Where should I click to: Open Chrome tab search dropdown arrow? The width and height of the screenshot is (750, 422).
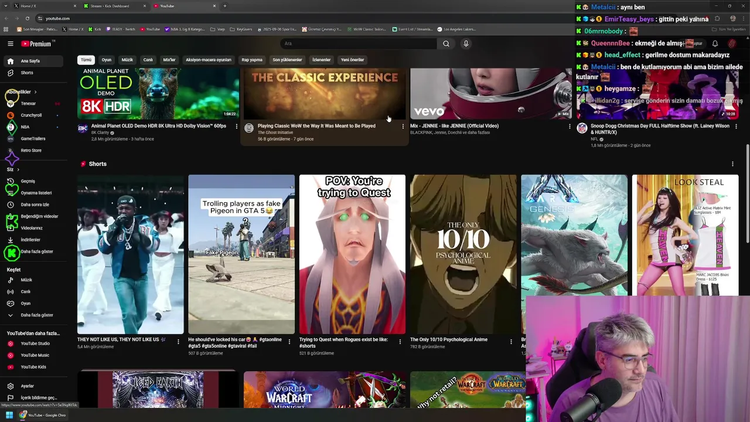pos(6,6)
